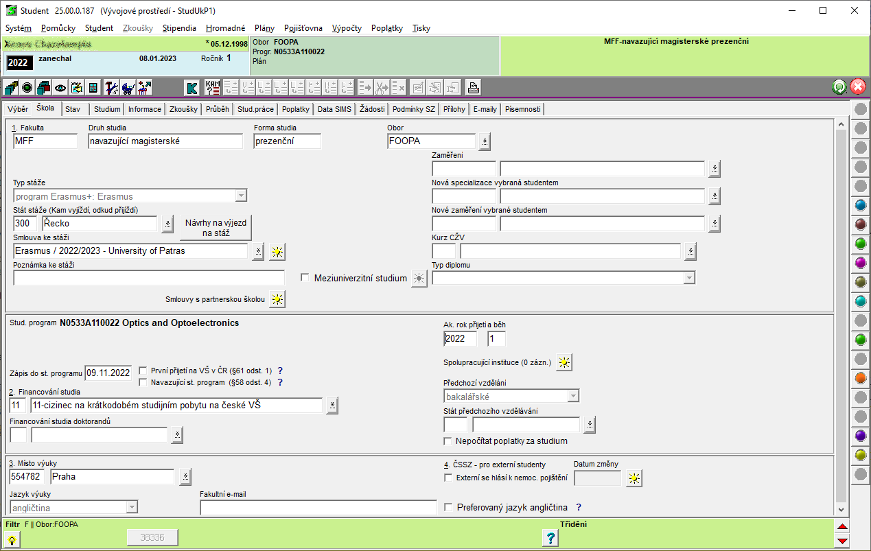Viewport: 871px width, 551px height.
Task: Click the printer icon in the toolbar
Action: 473,88
